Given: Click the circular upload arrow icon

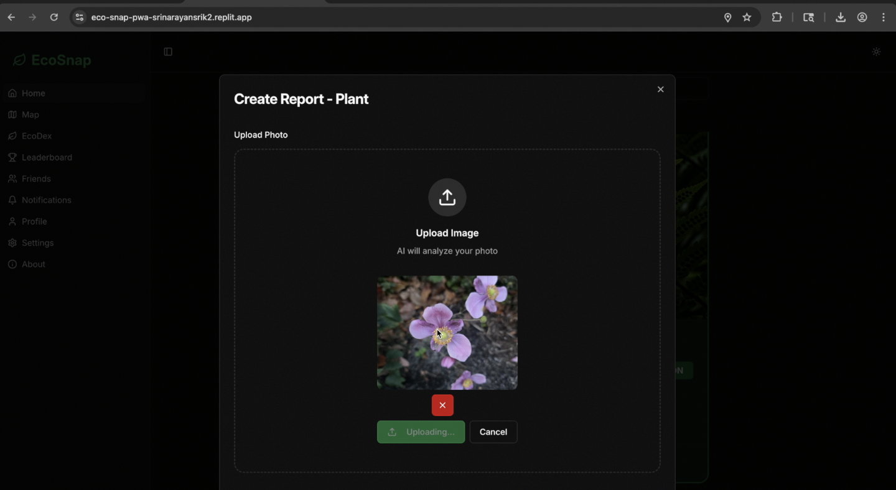Looking at the screenshot, I should click(x=447, y=197).
